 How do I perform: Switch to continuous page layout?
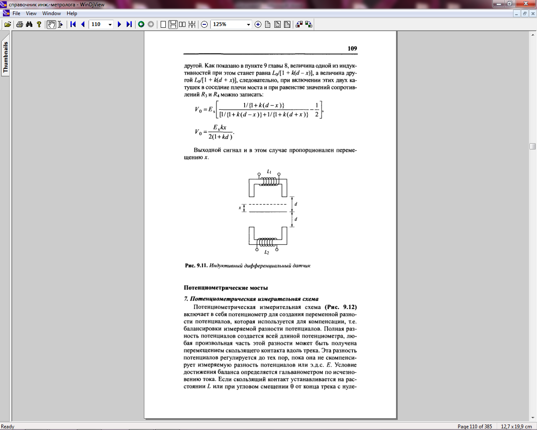[x=173, y=24]
